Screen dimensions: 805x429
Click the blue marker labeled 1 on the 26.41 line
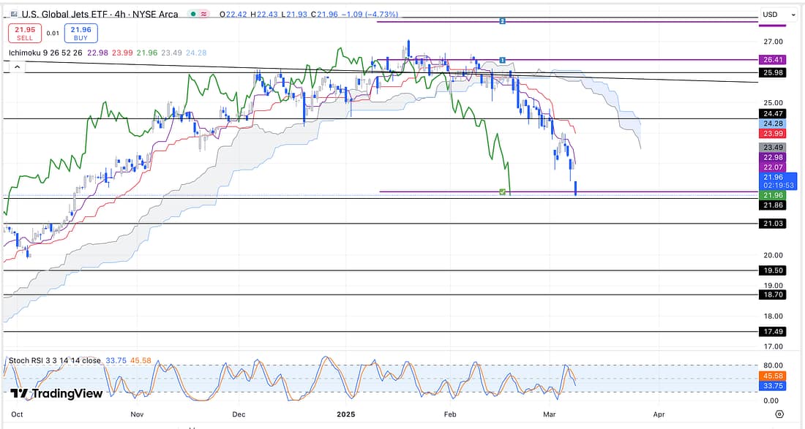pyautogui.click(x=503, y=59)
